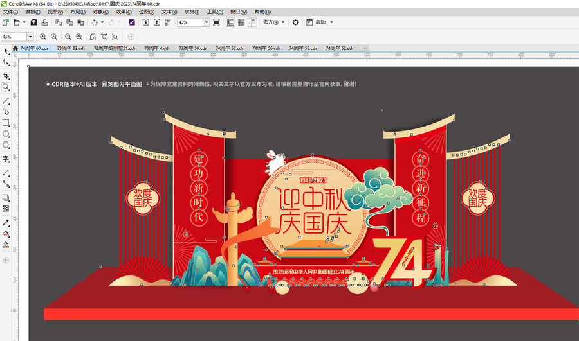Select the Polygon tool
Viewport: 579px width, 341px height.
[x=6, y=145]
